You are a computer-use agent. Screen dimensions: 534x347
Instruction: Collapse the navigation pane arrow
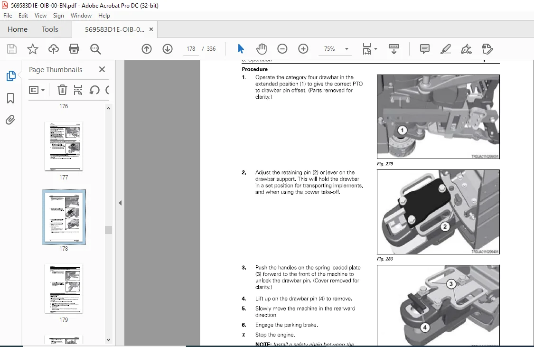click(120, 203)
